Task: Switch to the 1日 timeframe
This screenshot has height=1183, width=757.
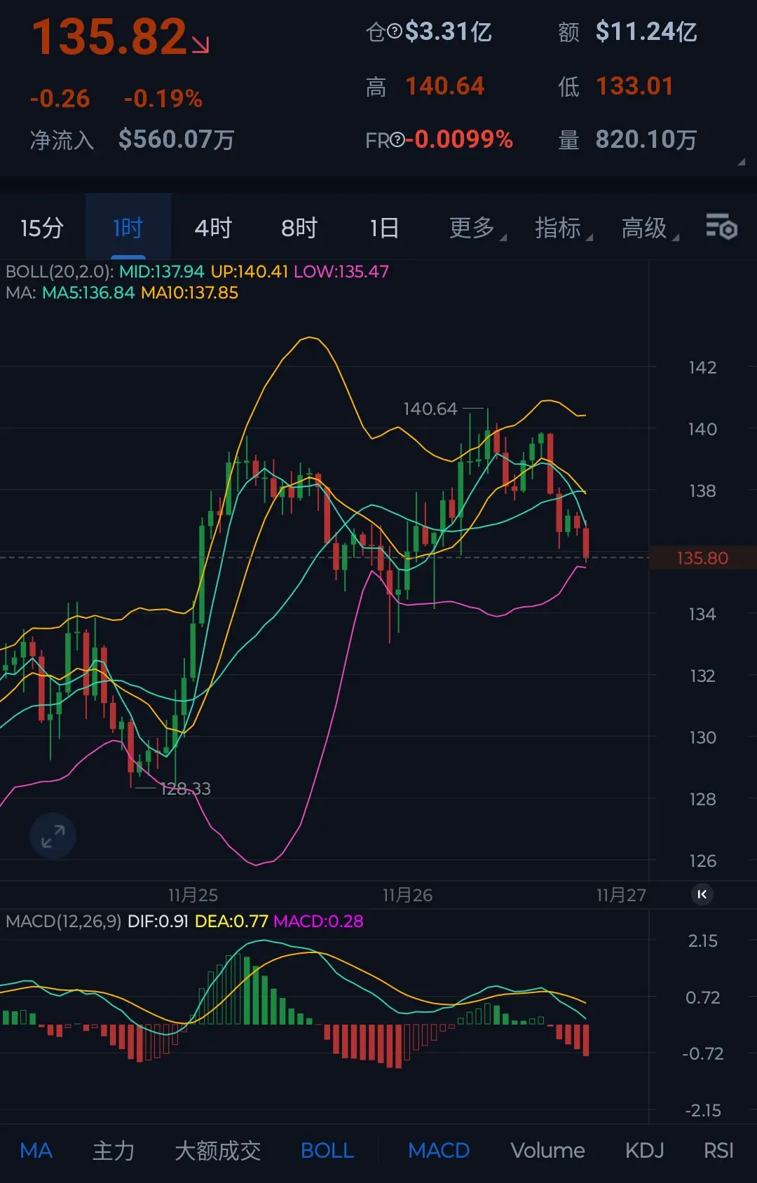Action: (384, 228)
